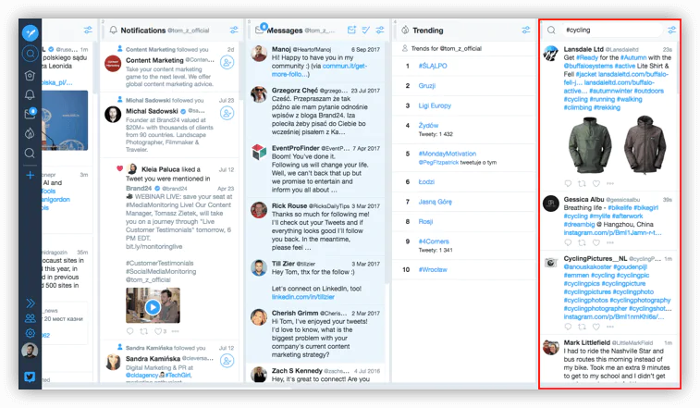Open the search icon at top of sidebar
The width and height of the screenshot is (700, 408).
click(31, 54)
